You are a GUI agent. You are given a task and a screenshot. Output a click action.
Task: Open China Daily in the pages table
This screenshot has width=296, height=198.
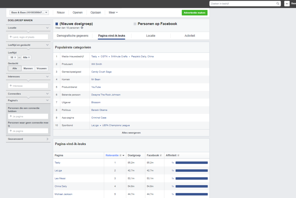(x=61, y=186)
